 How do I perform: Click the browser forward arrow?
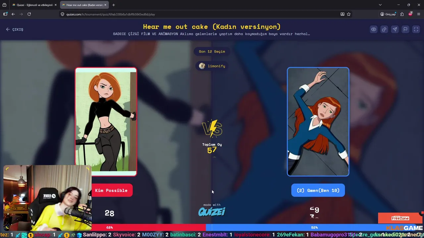[21, 14]
